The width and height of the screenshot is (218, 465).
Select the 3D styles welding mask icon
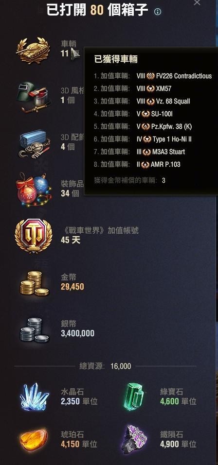coord(34,97)
